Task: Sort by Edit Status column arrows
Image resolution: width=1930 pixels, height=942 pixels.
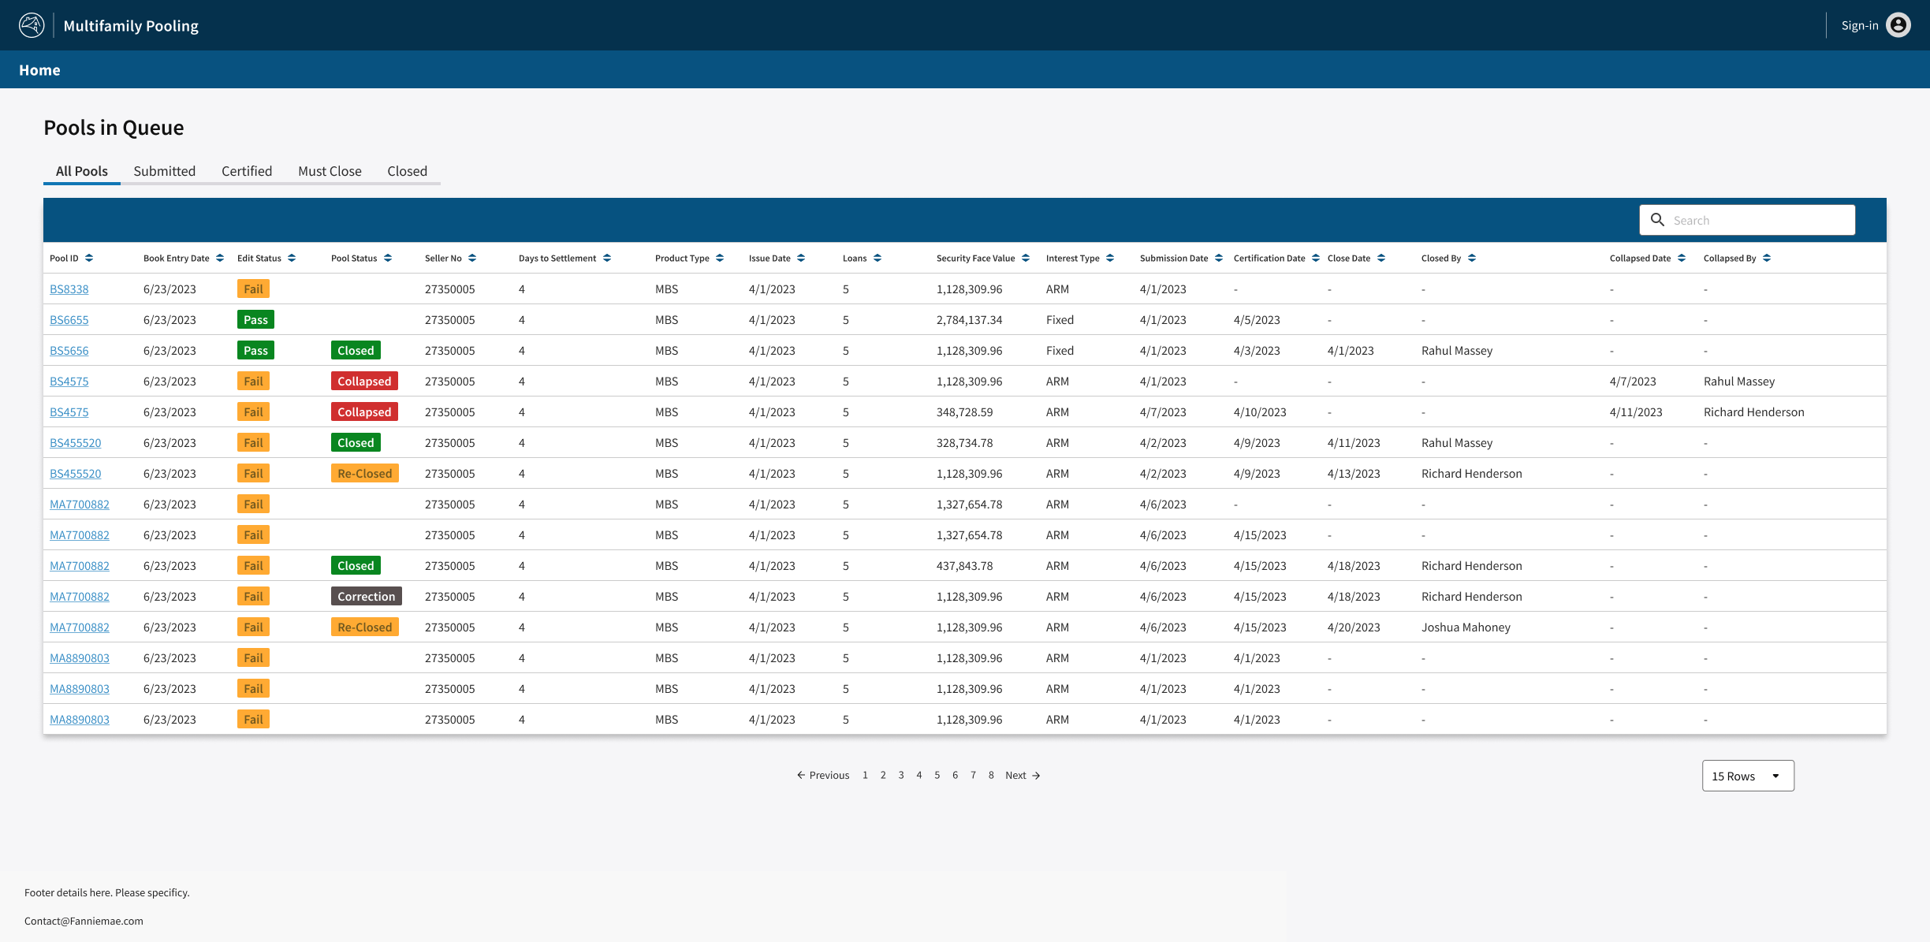Action: coord(292,259)
